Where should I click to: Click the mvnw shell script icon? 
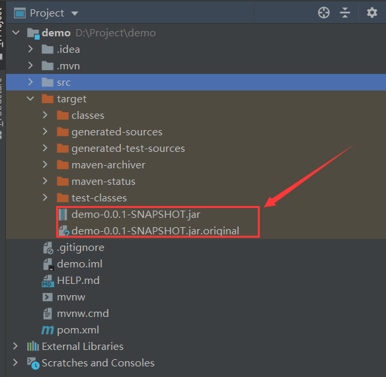[48, 297]
